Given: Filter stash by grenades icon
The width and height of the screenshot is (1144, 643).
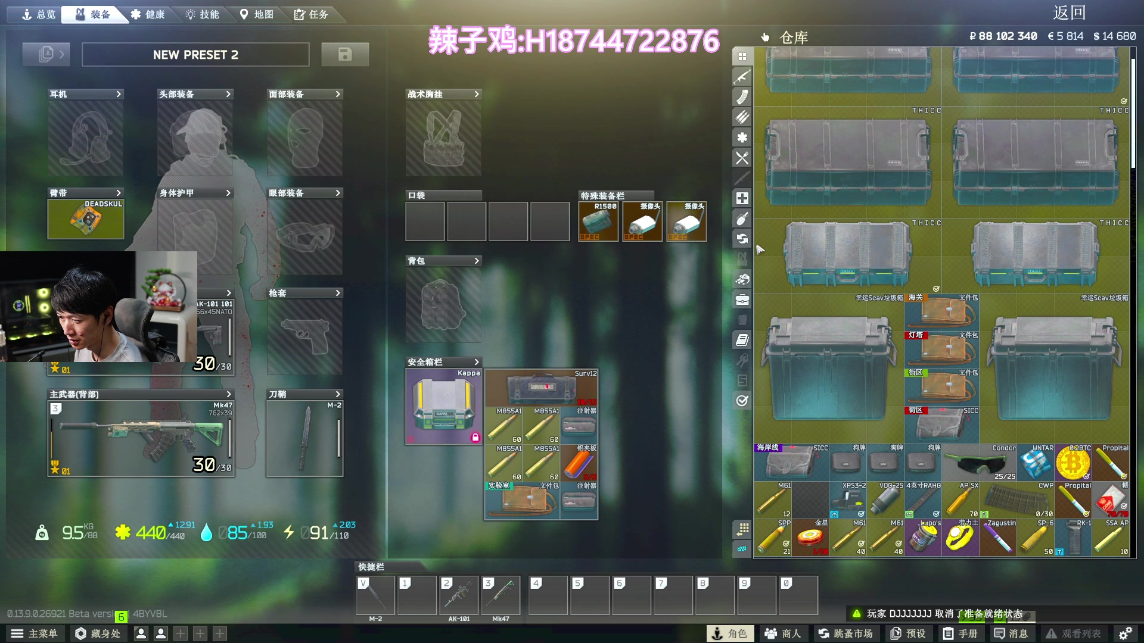Looking at the screenshot, I should pos(742,219).
